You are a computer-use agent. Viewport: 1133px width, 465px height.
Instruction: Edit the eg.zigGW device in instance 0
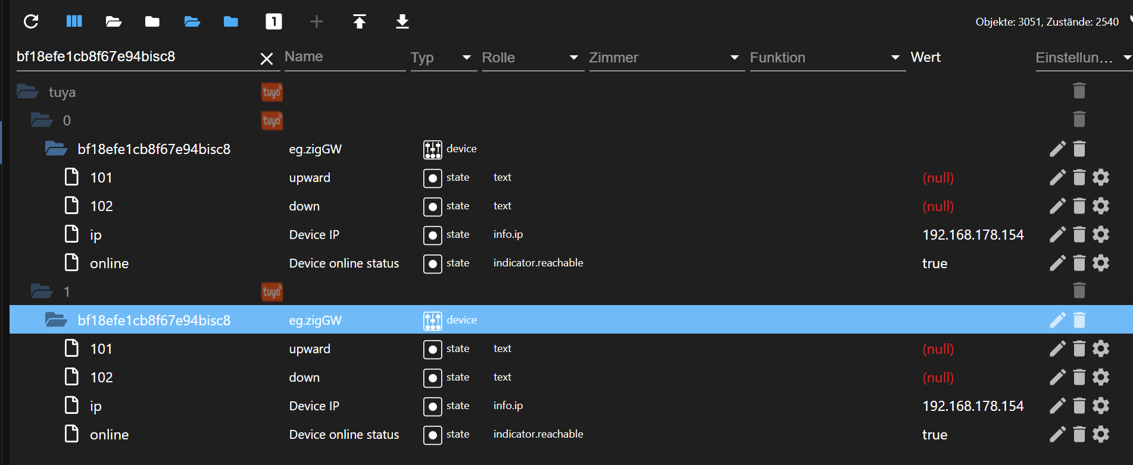1057,149
